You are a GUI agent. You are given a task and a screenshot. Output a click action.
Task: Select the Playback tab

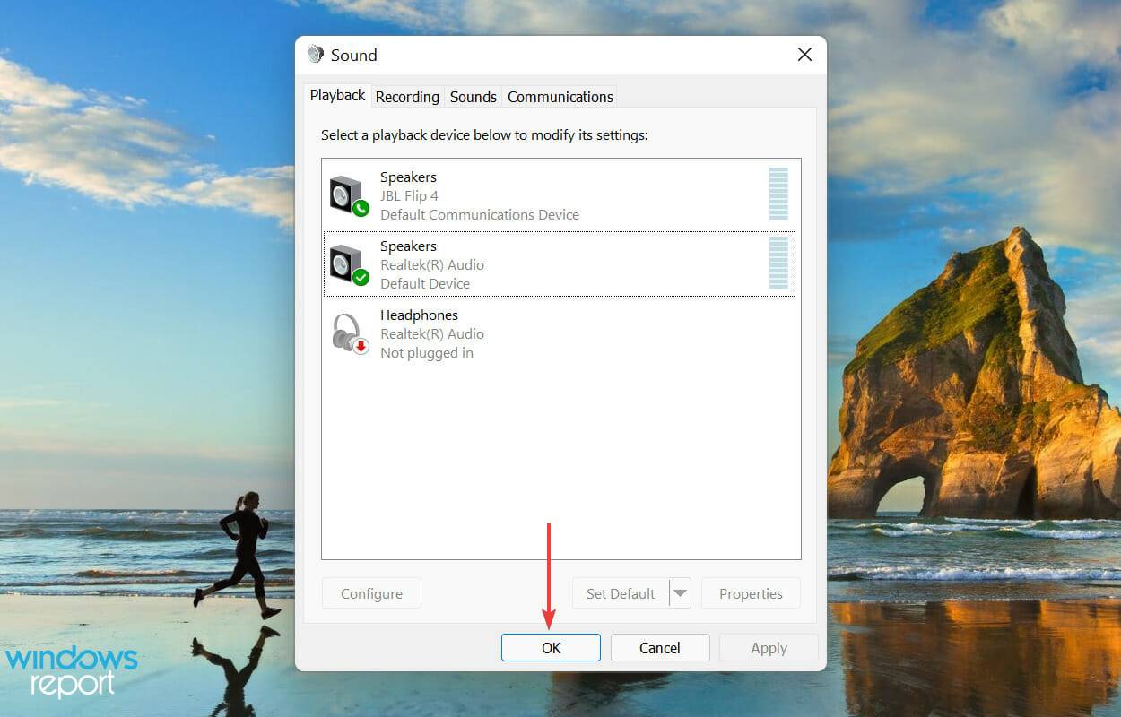pyautogui.click(x=336, y=94)
